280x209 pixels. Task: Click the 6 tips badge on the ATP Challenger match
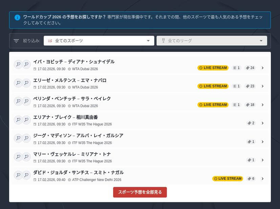click(251, 178)
